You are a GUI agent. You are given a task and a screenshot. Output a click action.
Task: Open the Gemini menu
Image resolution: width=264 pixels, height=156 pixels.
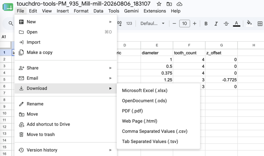tap(131, 11)
